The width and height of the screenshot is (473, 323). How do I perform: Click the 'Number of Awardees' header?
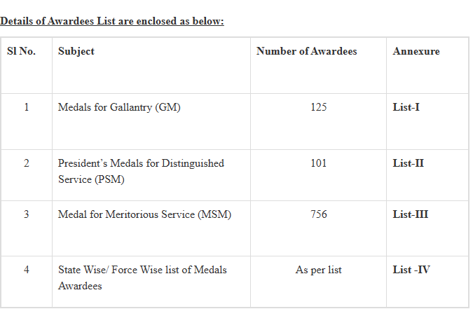coord(306,51)
